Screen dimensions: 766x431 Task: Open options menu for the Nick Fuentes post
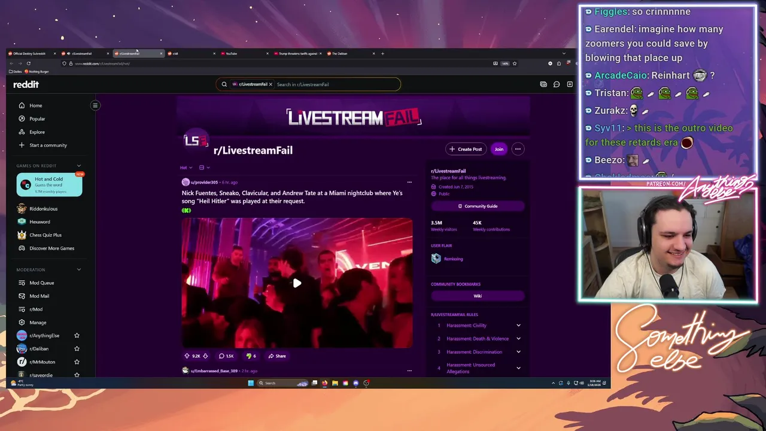coord(409,182)
